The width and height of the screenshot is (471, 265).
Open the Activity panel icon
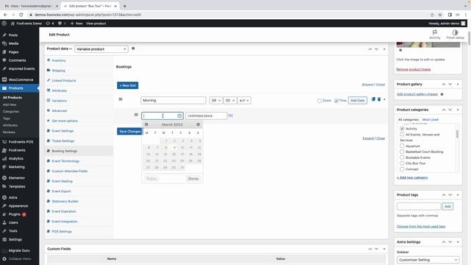tap(435, 35)
